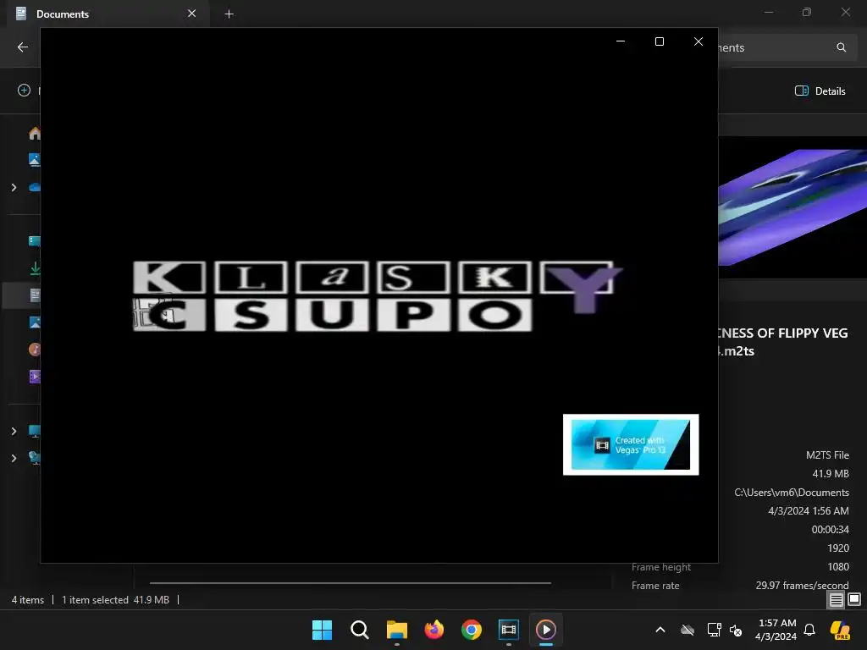Click the 29.97 frames/second value

pyautogui.click(x=802, y=586)
